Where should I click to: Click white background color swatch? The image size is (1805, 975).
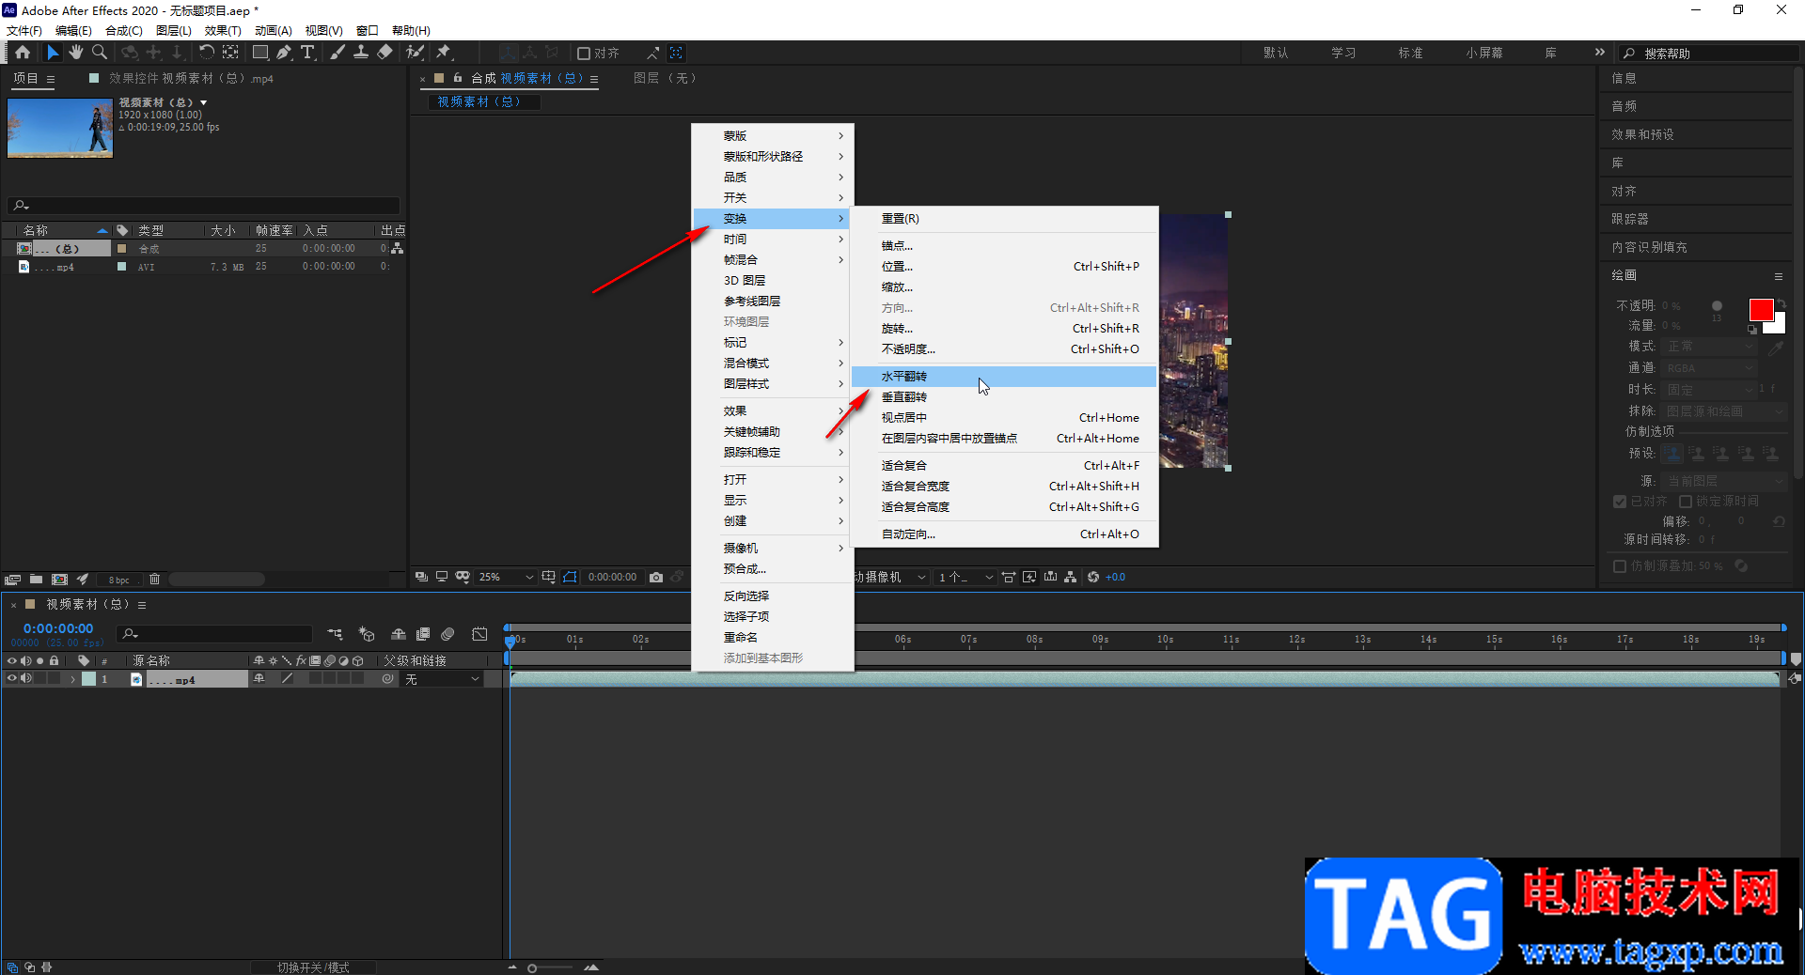pos(1778,327)
